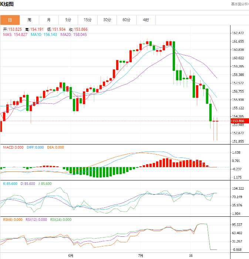Click the DEA: 0.000 label

point(55,147)
